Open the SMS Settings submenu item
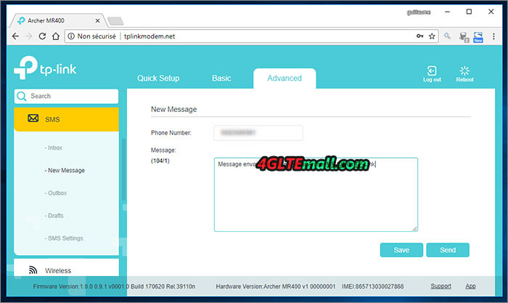The width and height of the screenshot is (508, 303). (x=64, y=238)
